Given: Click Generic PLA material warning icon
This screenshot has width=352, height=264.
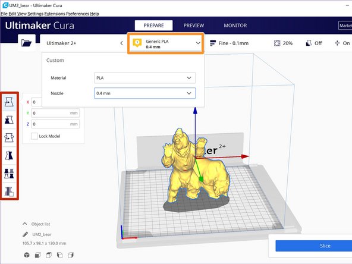Looking at the screenshot, I should (x=137, y=43).
